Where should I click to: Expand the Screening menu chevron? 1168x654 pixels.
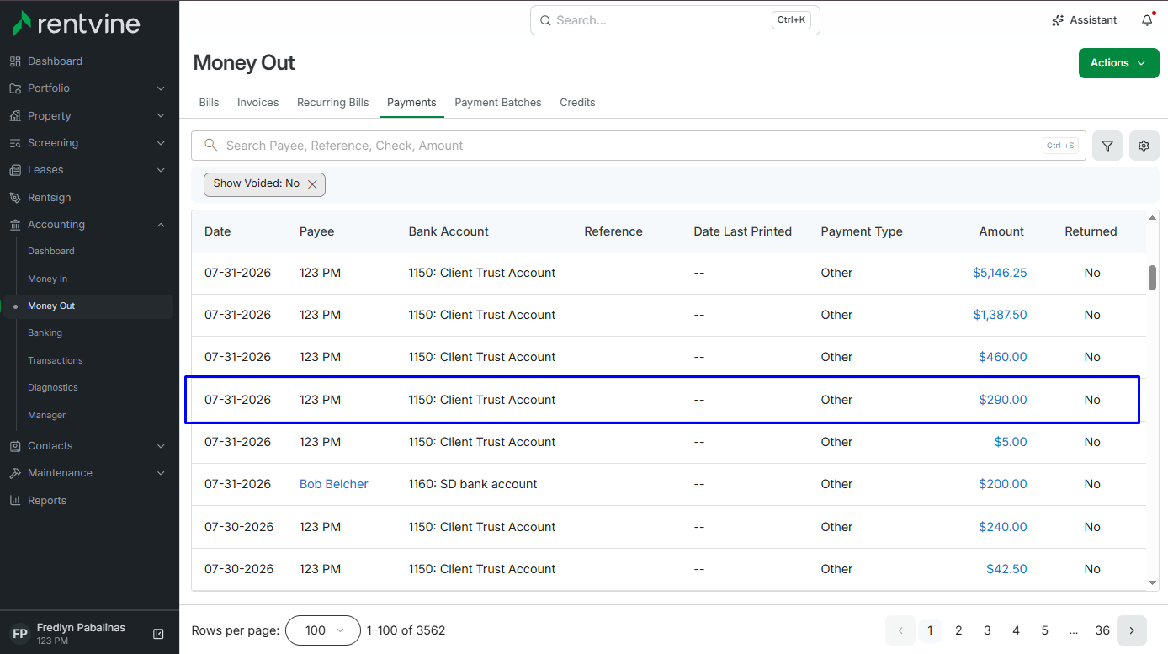pos(161,143)
